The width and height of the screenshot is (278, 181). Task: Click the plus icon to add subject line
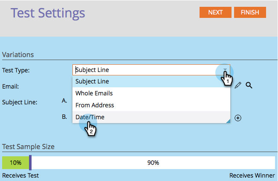238,118
